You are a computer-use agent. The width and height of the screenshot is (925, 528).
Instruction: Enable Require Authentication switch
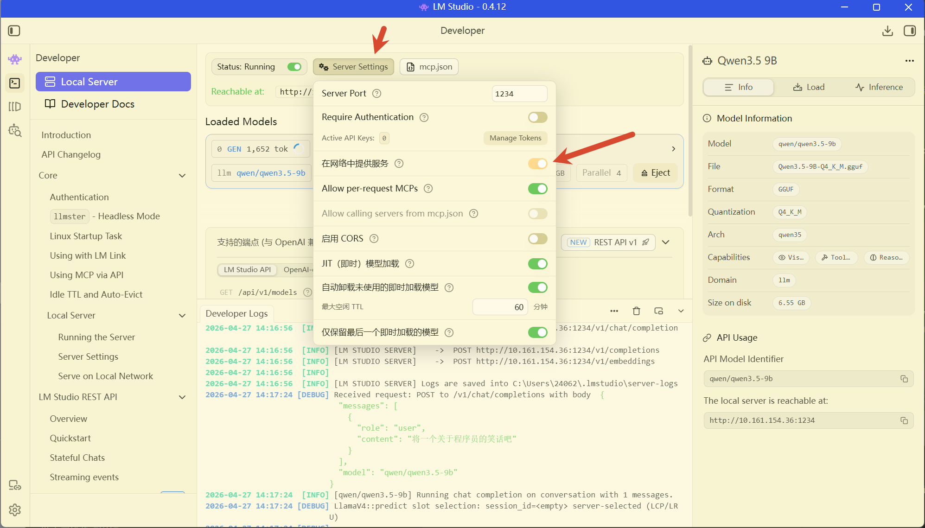pyautogui.click(x=538, y=117)
